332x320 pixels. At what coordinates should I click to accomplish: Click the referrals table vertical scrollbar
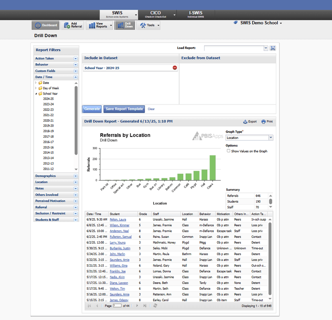click(x=270, y=256)
